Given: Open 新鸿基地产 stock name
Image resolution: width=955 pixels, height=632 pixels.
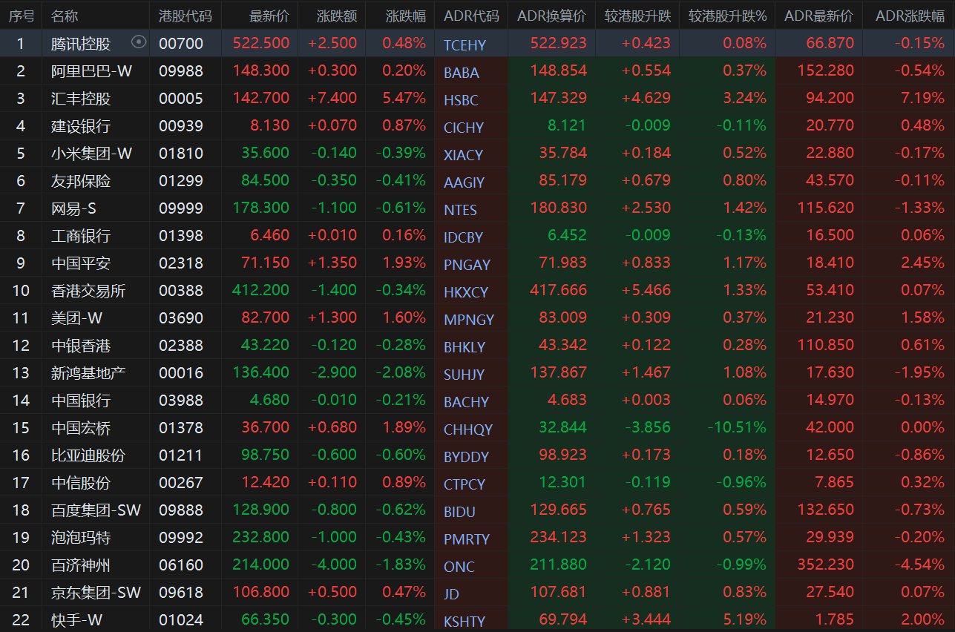Looking at the screenshot, I should [x=88, y=373].
